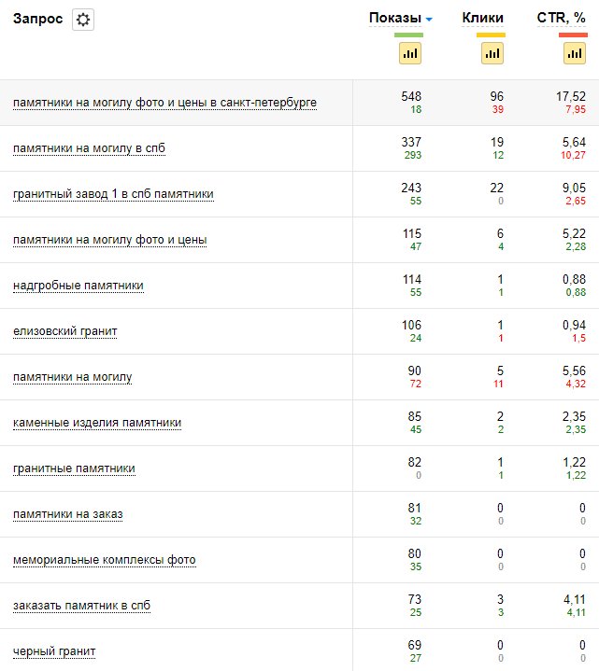Show chart for Показы column
599x671 pixels.
click(409, 54)
